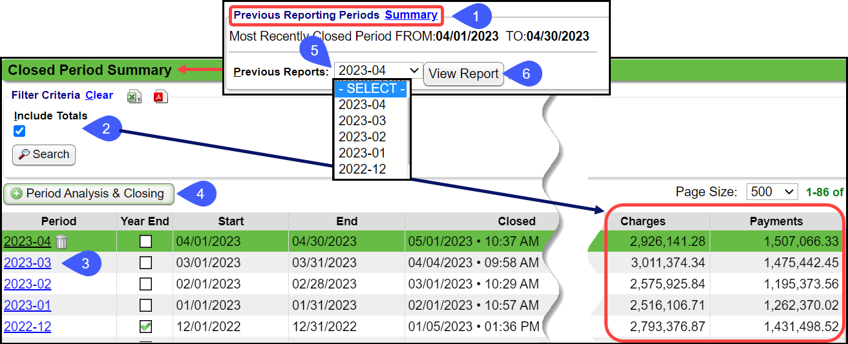Open the Summary link
848x344 pixels.
click(x=411, y=15)
